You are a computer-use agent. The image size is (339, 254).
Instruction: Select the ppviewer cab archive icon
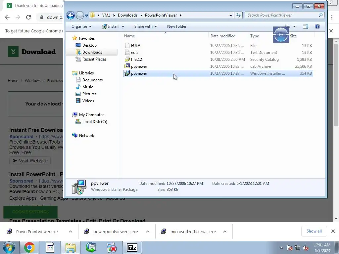[127, 66]
